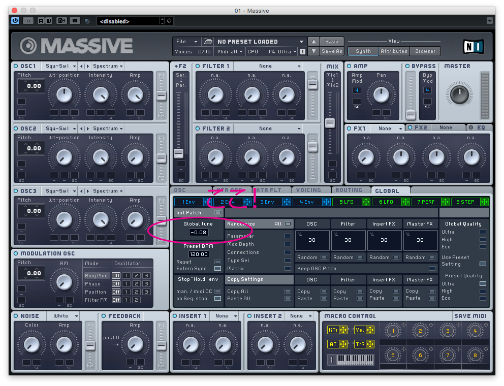This screenshot has height=386, width=504.
Task: Open the FILTER 1 type dropdown
Action: pyautogui.click(x=268, y=66)
